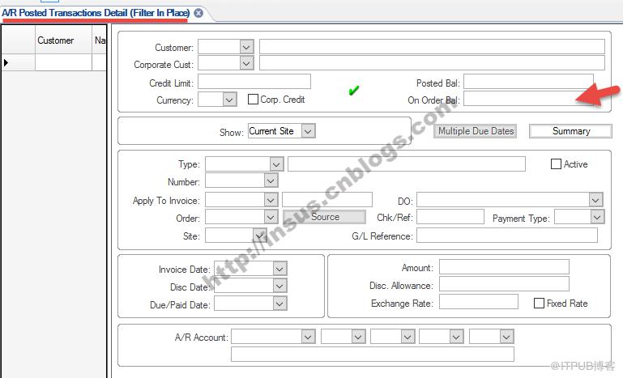Open the Show Current Site dropdown
This screenshot has width=623, height=378.
click(309, 130)
